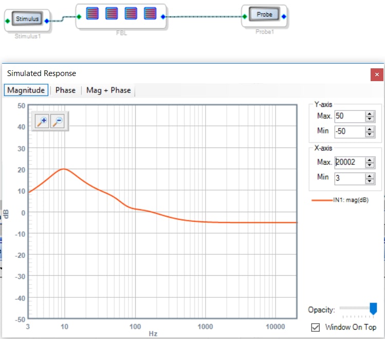Increase the X-axis Max value
This screenshot has height=339, width=385.
click(x=370, y=160)
